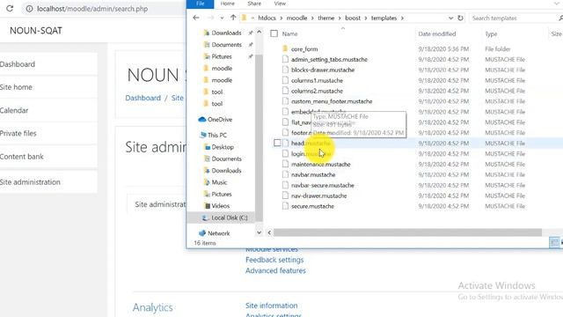Open pinned Downloads in Quick access
Image resolution: width=563 pixels, height=317 pixels.
[223, 33]
